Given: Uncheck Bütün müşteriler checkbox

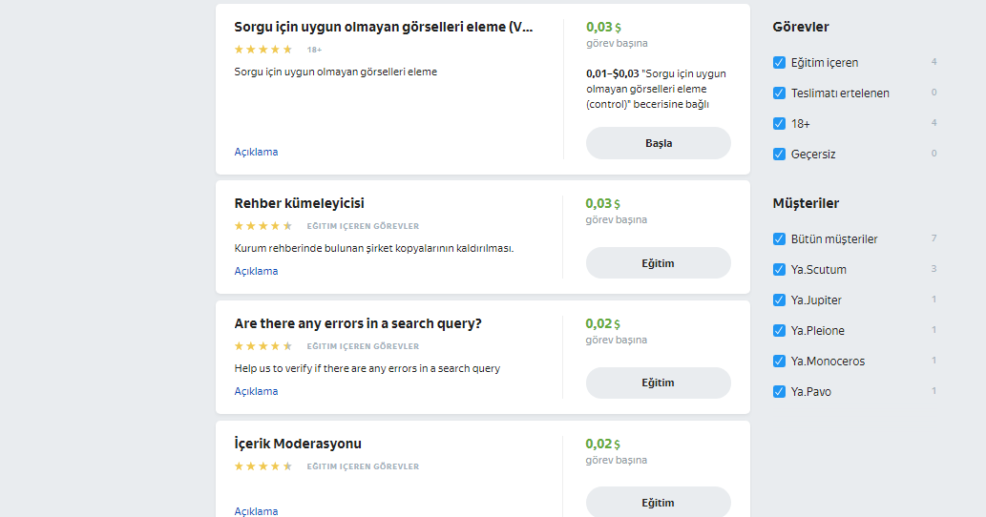Looking at the screenshot, I should click(x=779, y=238).
